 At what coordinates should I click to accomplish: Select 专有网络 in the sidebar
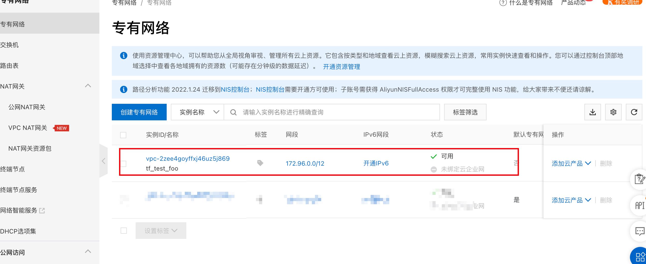coord(50,24)
